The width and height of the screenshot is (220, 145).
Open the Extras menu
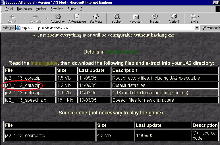pyautogui.click(x=72, y=9)
